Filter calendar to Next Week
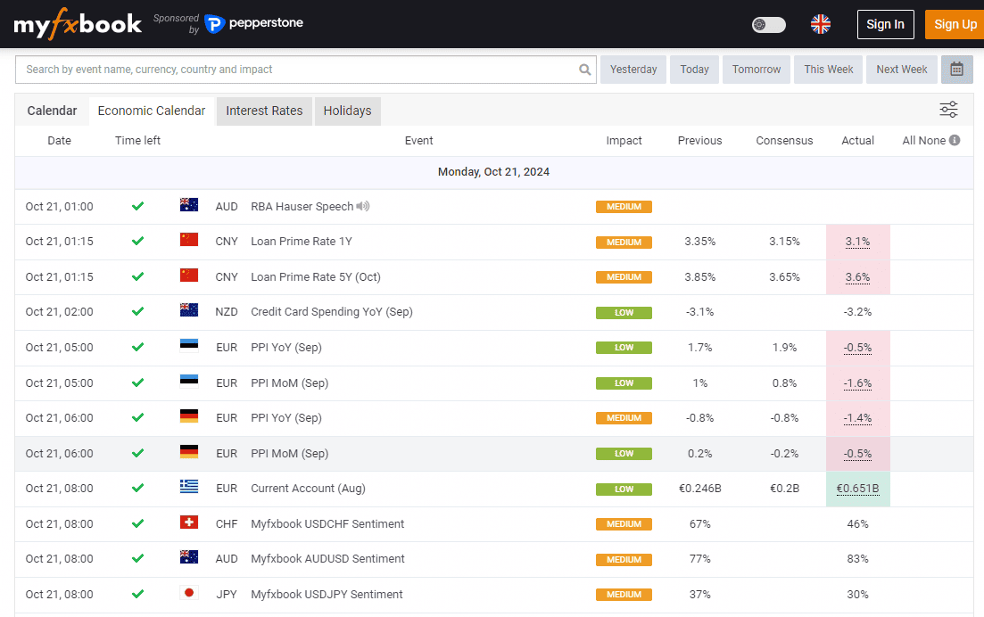Image resolution: width=984 pixels, height=617 pixels. [901, 70]
